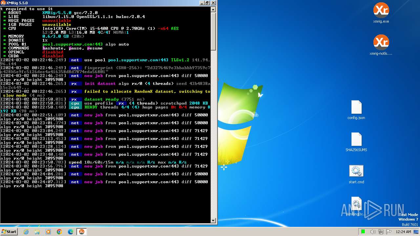The width and height of the screenshot is (420, 236).
Task: Open the network tray icon
Action: pyautogui.click(x=381, y=232)
